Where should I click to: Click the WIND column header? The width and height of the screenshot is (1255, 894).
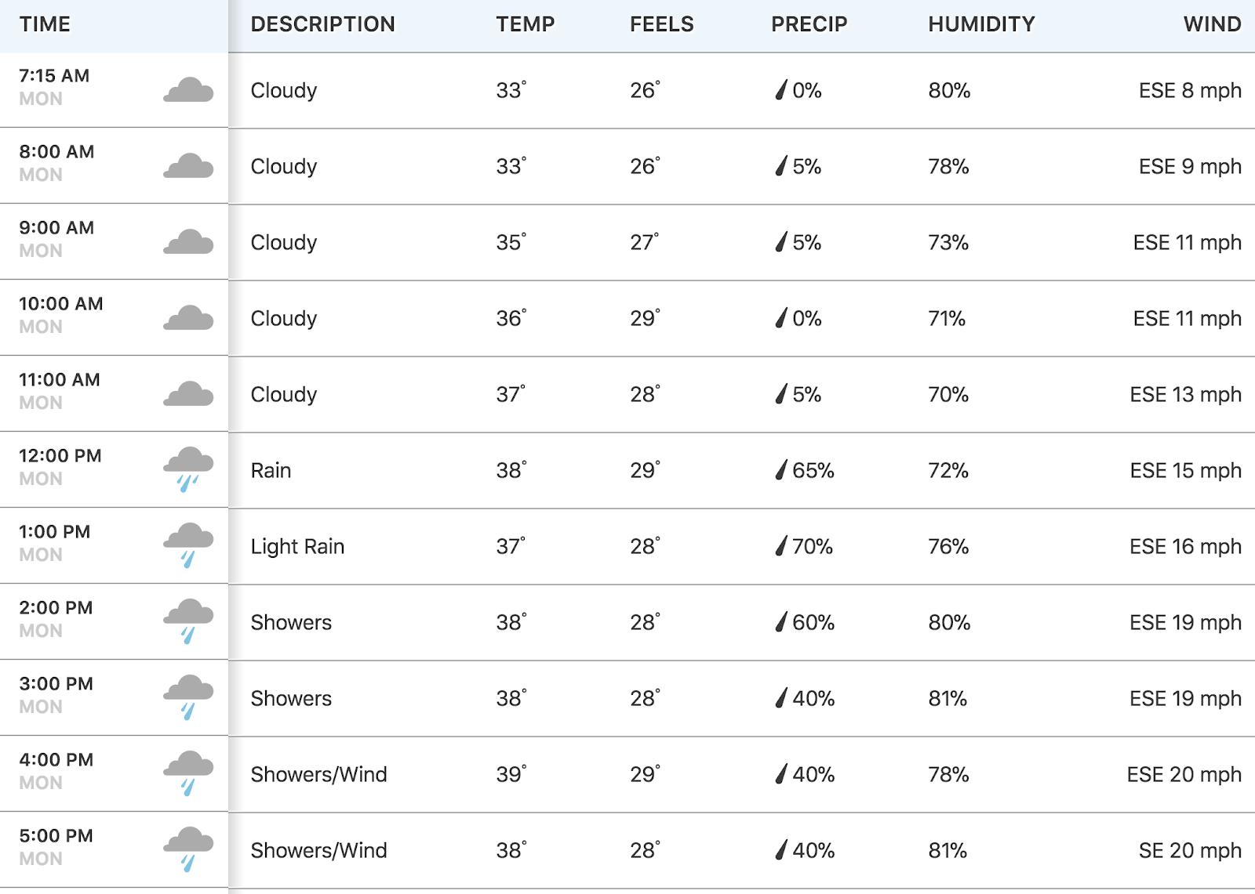1212,24
